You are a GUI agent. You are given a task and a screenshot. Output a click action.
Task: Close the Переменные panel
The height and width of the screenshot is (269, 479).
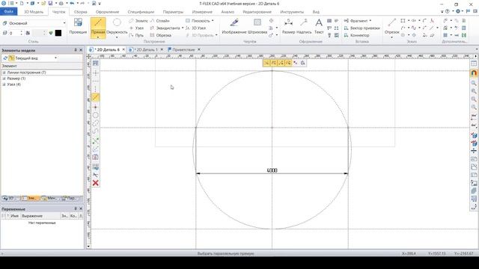(x=81, y=208)
